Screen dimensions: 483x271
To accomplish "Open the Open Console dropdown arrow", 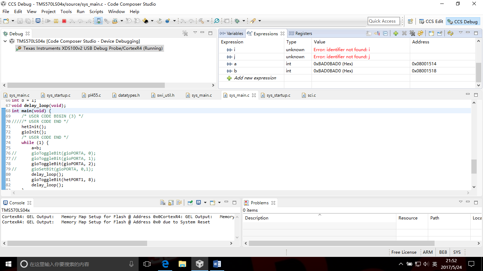I will (x=219, y=203).
